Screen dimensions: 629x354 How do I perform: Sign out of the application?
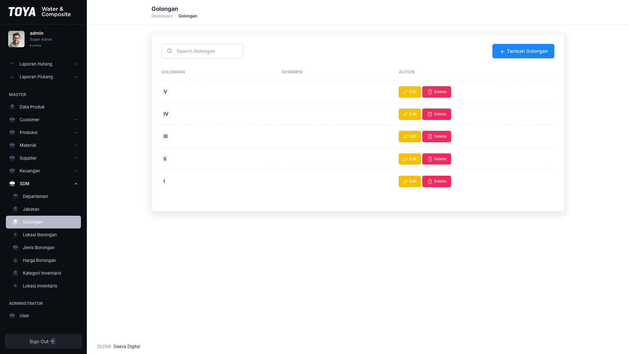(43, 341)
